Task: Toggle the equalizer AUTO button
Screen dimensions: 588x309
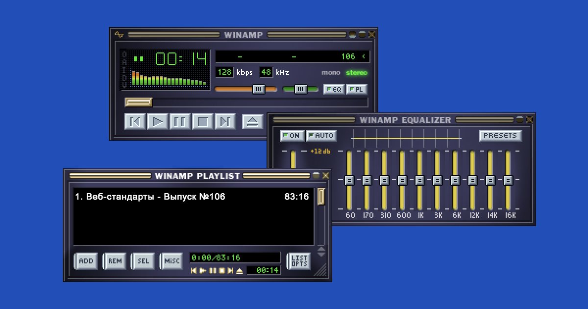Action: (x=320, y=135)
